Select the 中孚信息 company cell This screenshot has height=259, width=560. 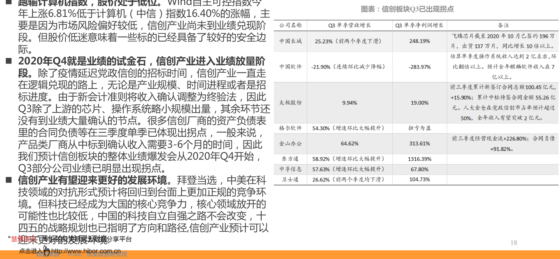coord(290,169)
